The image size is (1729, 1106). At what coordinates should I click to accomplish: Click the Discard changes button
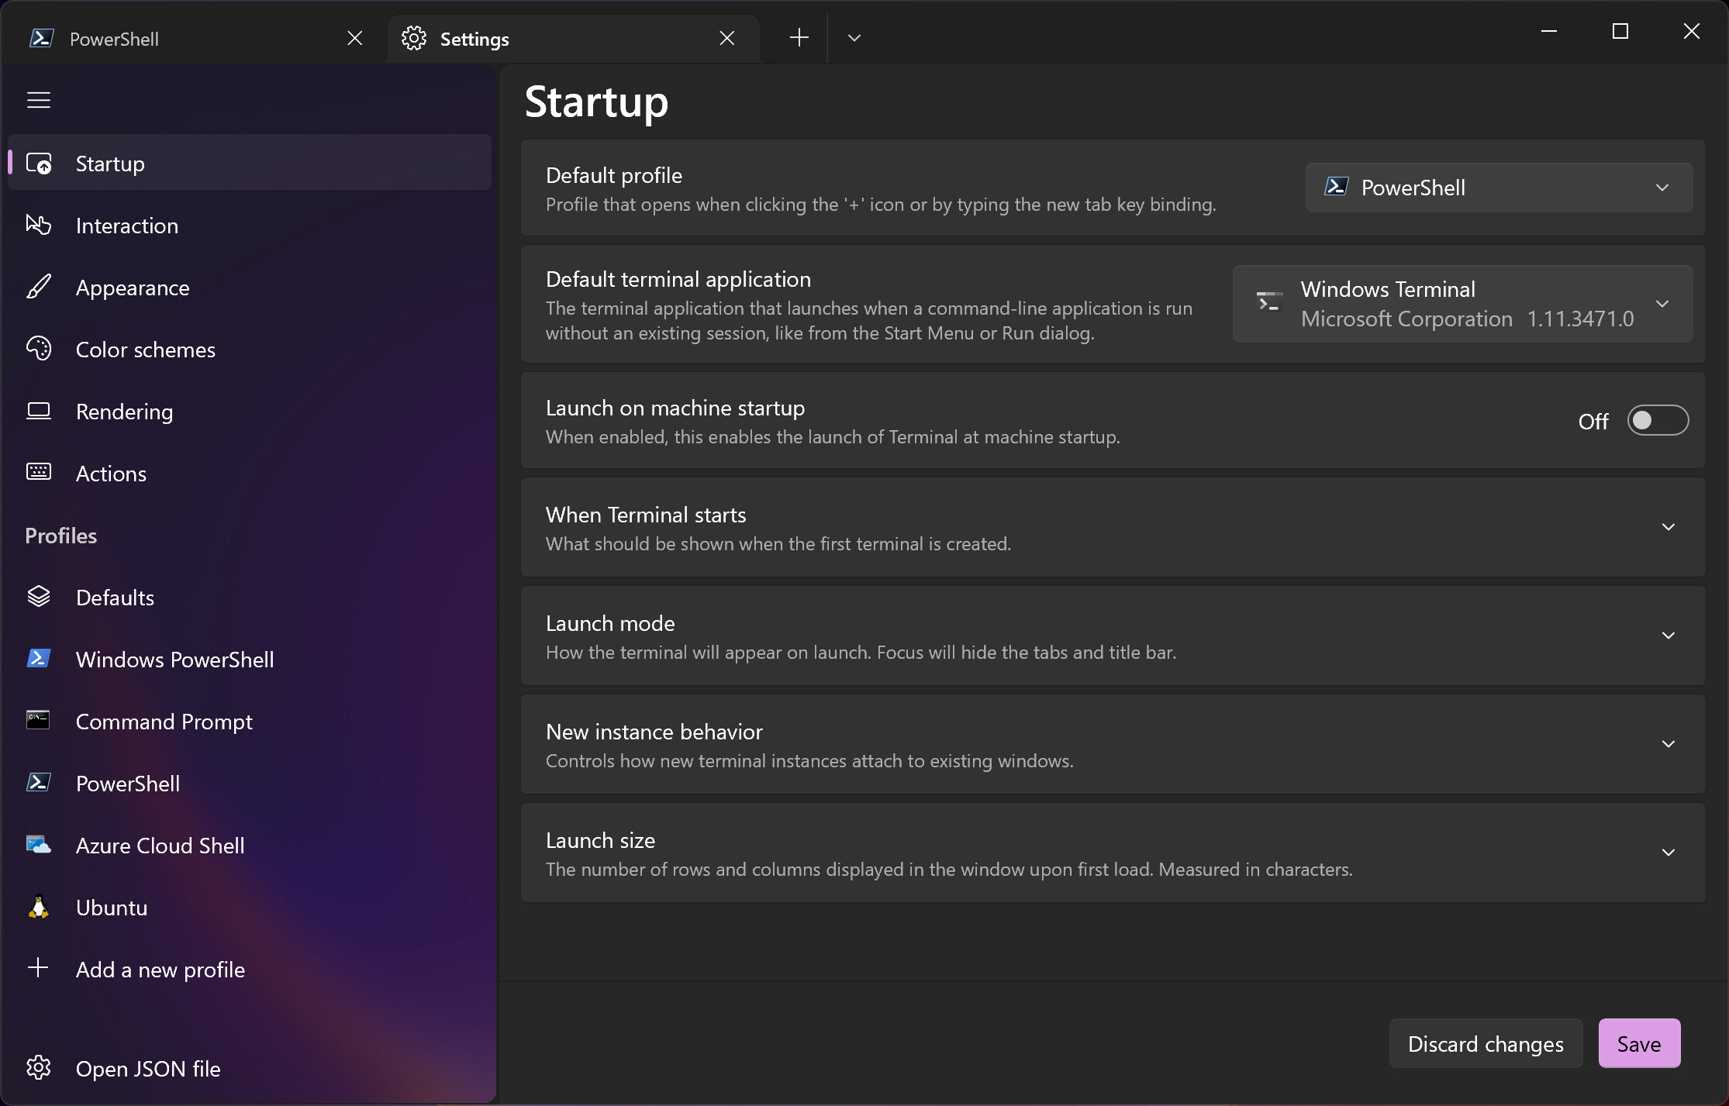(1485, 1044)
